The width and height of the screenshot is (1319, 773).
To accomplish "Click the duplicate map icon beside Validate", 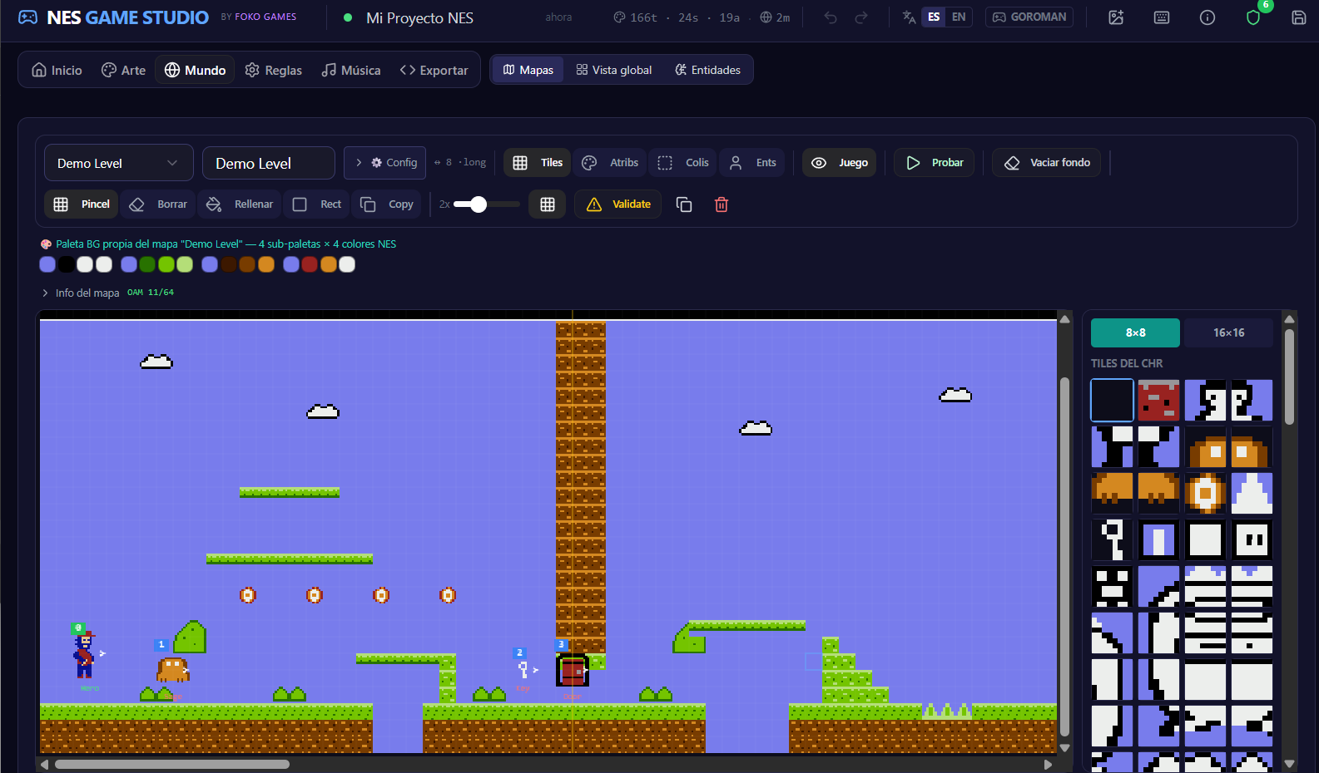I will pyautogui.click(x=684, y=204).
